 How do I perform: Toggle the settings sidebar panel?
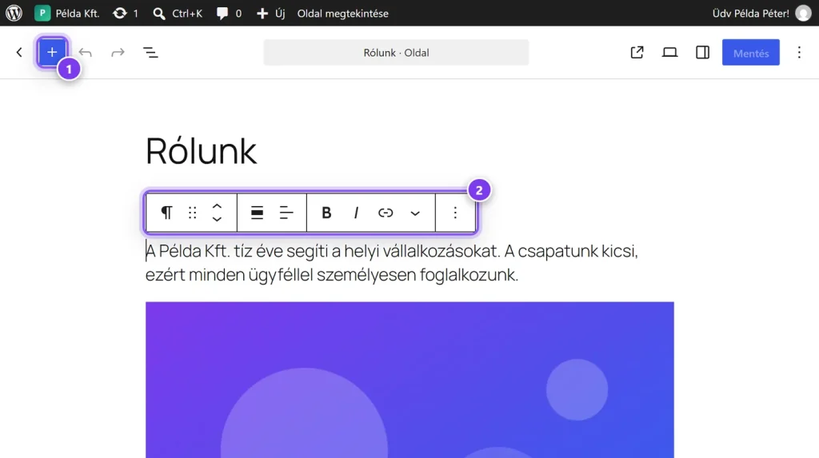tap(702, 52)
